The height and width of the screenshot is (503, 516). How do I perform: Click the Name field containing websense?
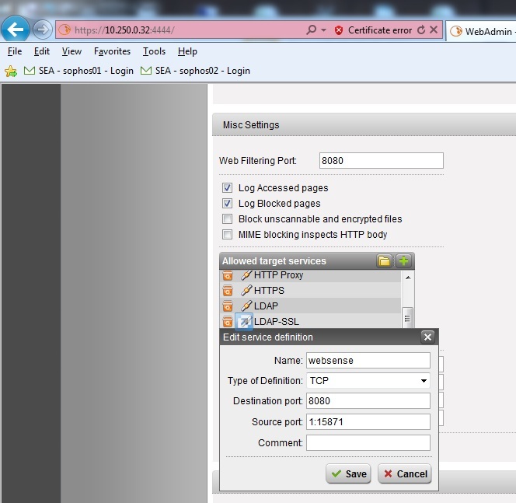[368, 361]
